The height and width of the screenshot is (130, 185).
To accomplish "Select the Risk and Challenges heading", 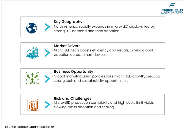I will 72,98.
